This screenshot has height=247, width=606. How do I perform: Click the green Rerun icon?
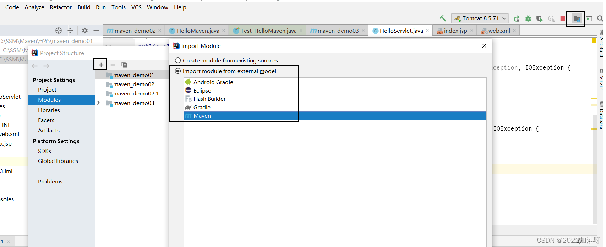point(517,18)
